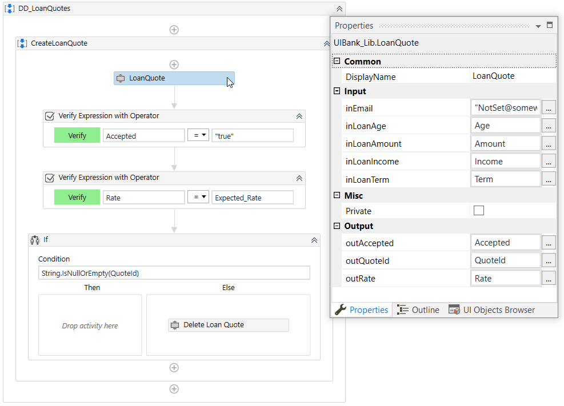This screenshot has height=406, width=564.
Task: Click the Rate expression field
Action: click(144, 198)
